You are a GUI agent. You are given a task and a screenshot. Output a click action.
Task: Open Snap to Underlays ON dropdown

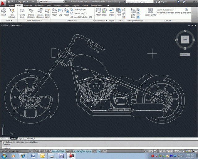pos(82,17)
